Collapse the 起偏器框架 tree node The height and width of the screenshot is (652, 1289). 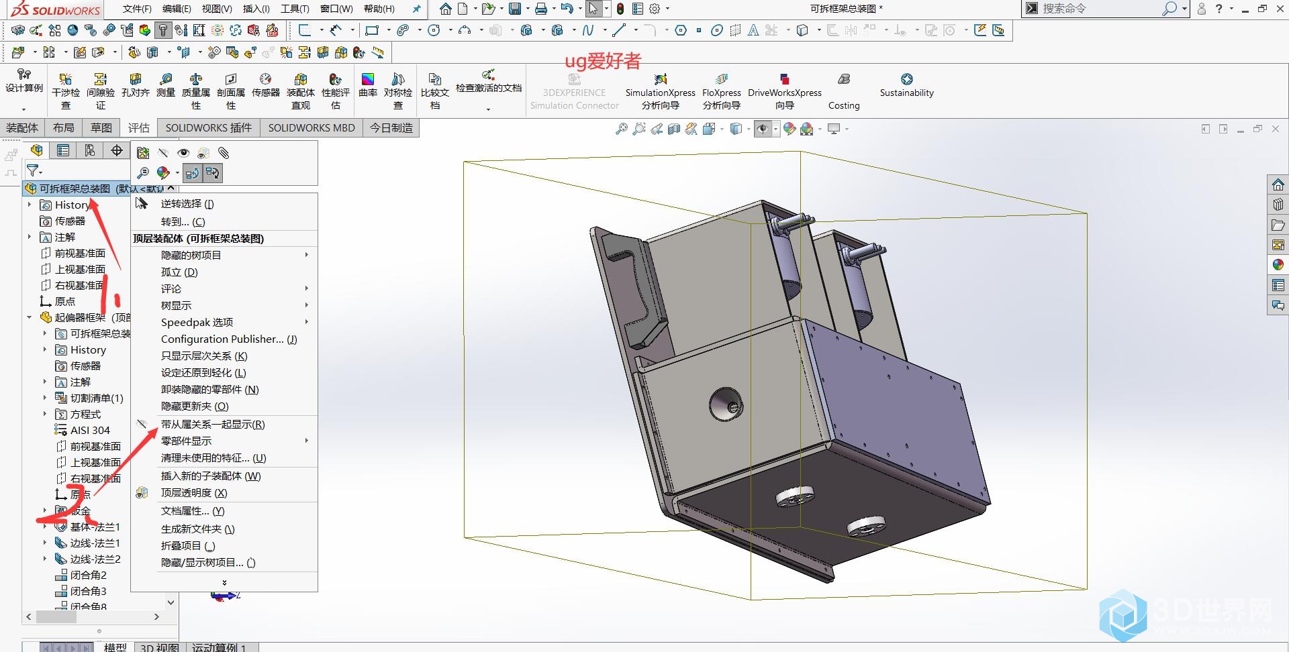[x=30, y=317]
